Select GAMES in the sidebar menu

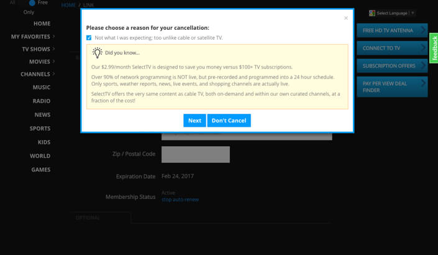[41, 170]
